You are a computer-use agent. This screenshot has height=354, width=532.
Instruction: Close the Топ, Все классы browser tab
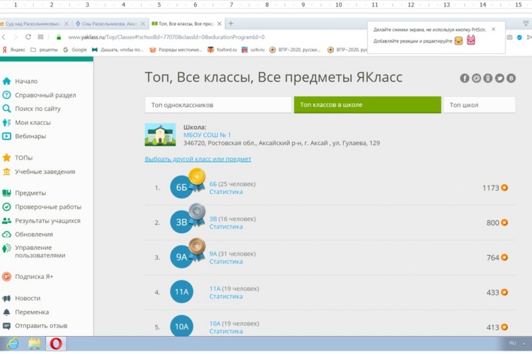pyautogui.click(x=219, y=24)
